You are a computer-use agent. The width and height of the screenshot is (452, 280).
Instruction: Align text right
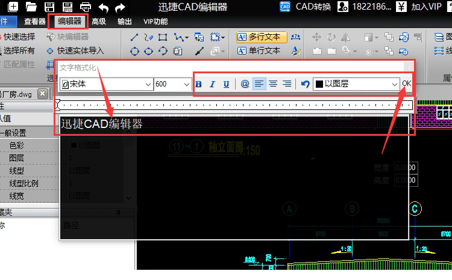(x=286, y=84)
